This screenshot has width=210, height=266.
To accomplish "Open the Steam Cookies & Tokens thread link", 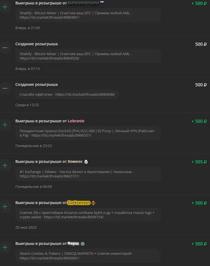I will tap(50, 258).
